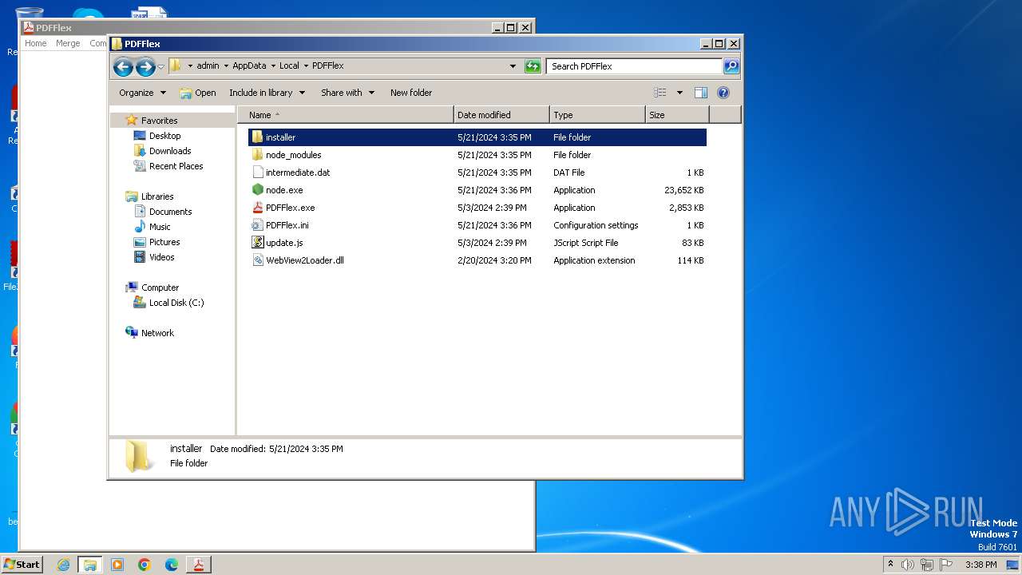Click the New folder button
The width and height of the screenshot is (1022, 575).
411,93
